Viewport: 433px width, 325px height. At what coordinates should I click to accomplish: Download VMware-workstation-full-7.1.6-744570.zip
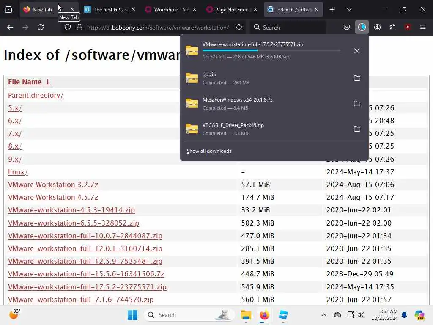click(81, 300)
